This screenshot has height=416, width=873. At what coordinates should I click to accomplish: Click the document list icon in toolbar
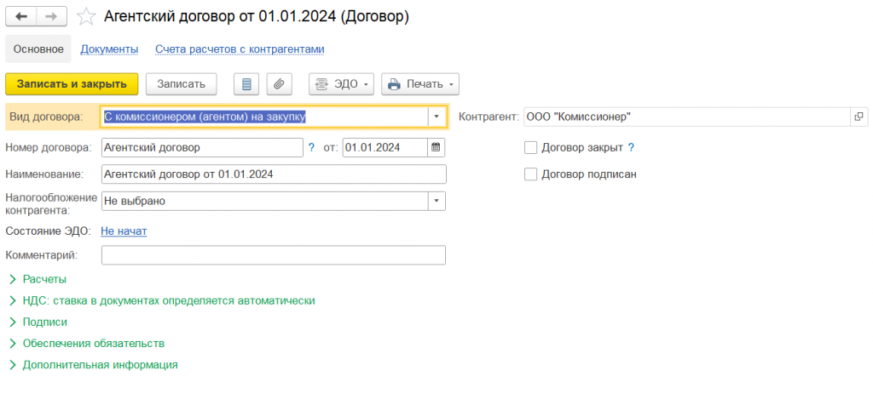pyautogui.click(x=246, y=83)
